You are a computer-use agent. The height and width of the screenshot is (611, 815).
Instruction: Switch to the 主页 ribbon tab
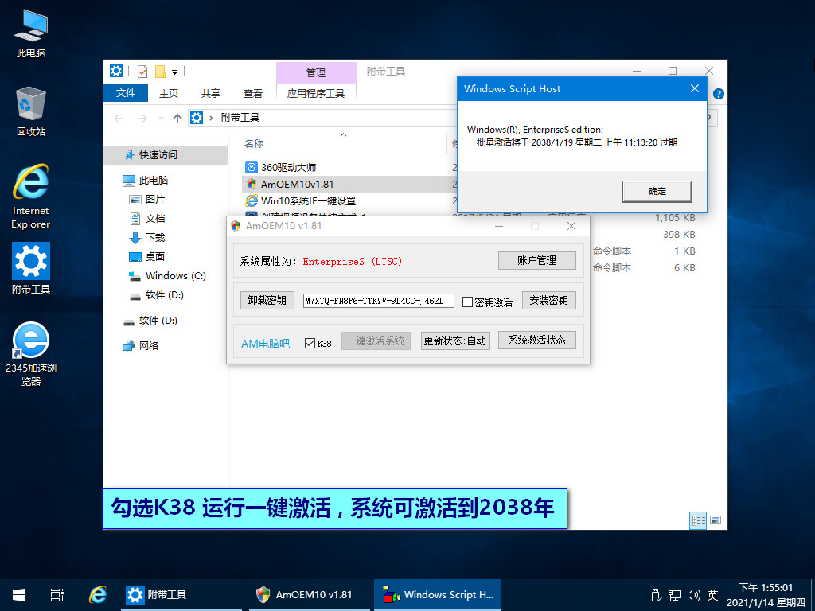(x=169, y=93)
